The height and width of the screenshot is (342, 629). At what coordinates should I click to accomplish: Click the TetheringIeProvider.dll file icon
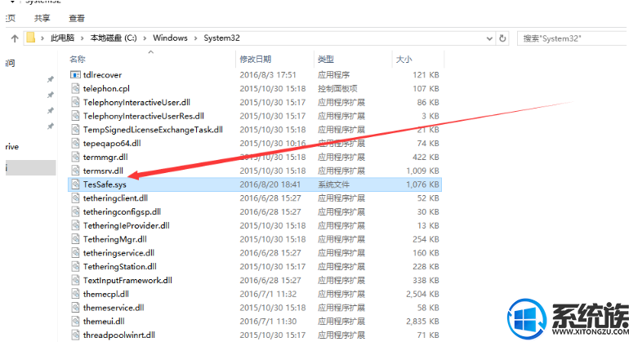pos(75,225)
